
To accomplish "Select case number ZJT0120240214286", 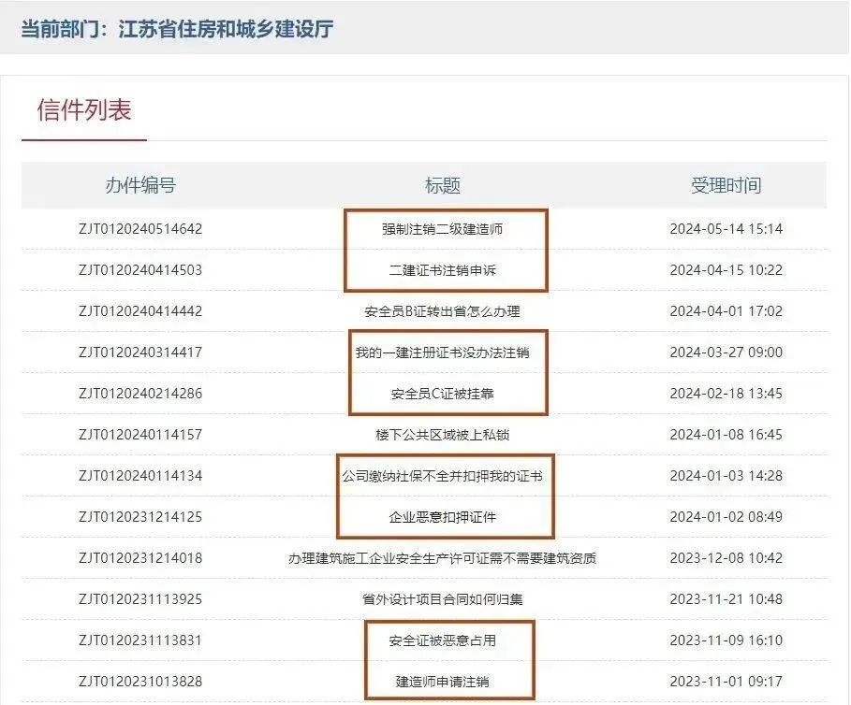I will [x=140, y=394].
